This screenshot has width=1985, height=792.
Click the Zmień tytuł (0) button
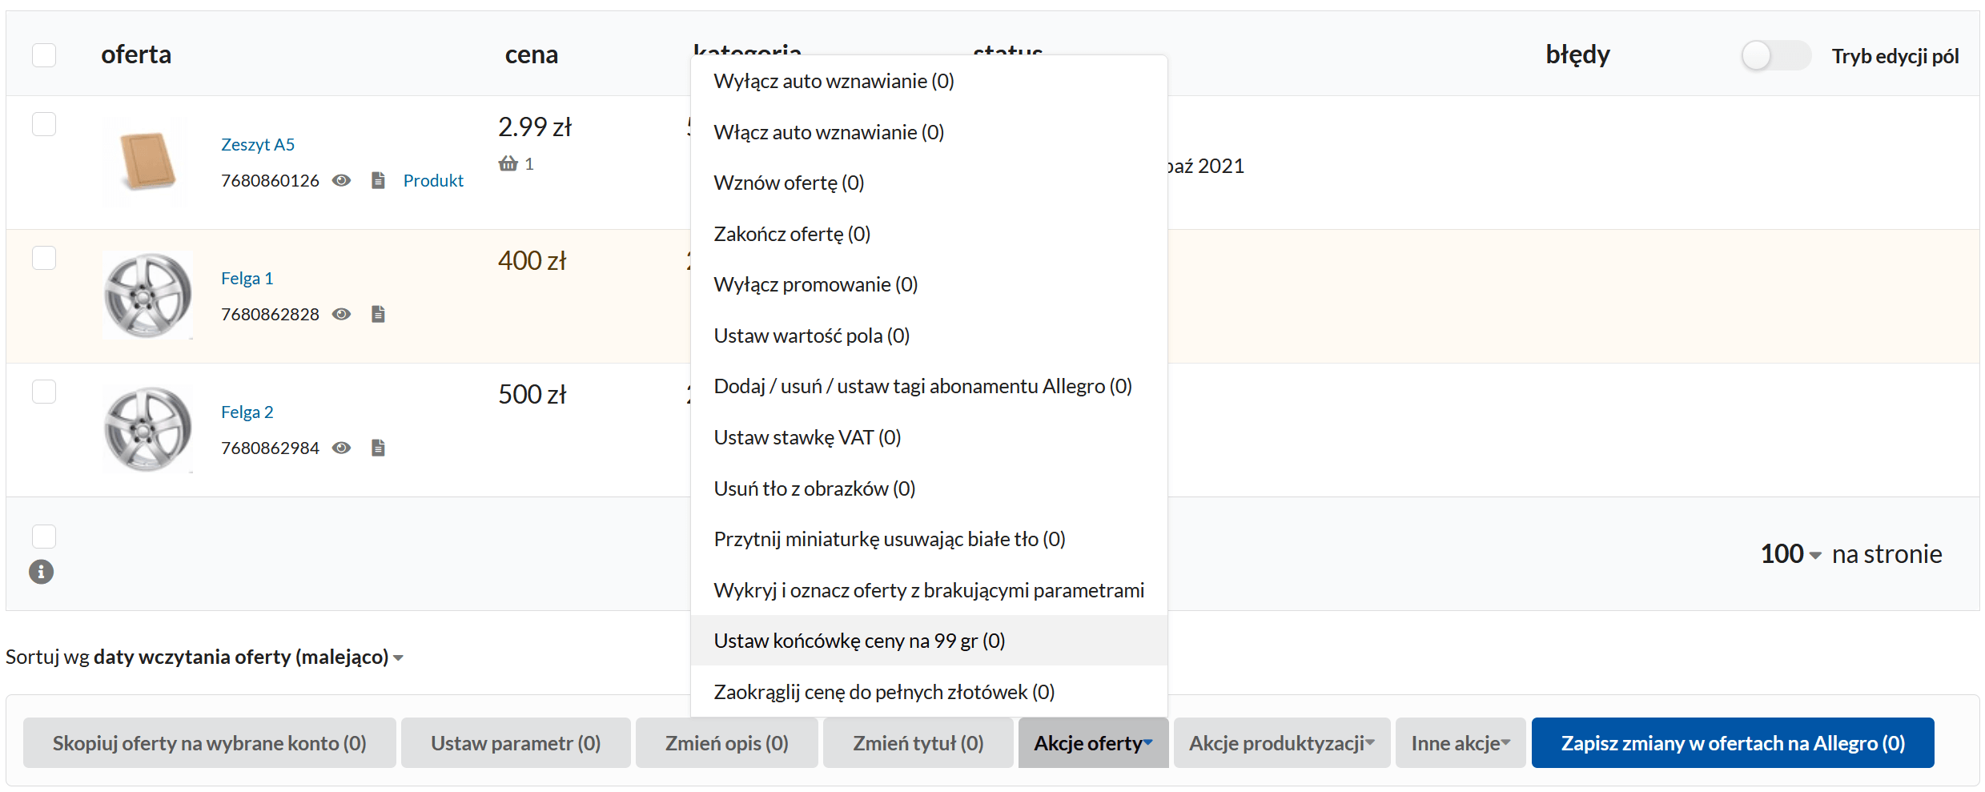coord(918,743)
